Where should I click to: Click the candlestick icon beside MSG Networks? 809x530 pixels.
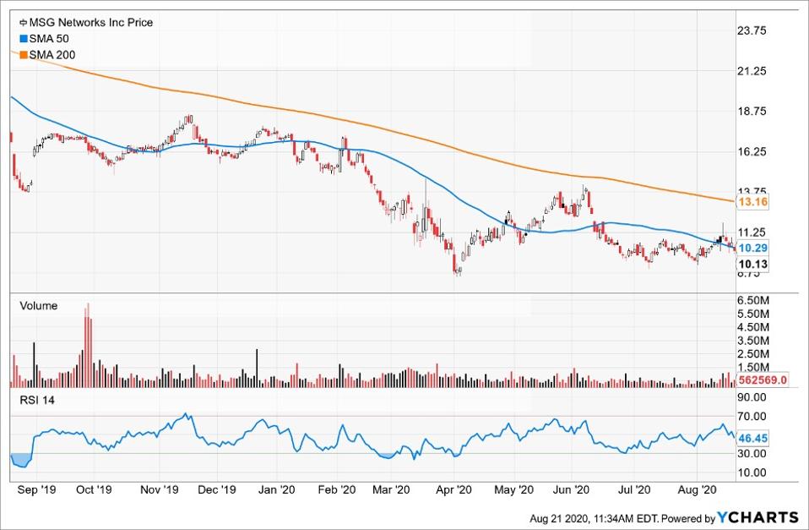[23, 23]
